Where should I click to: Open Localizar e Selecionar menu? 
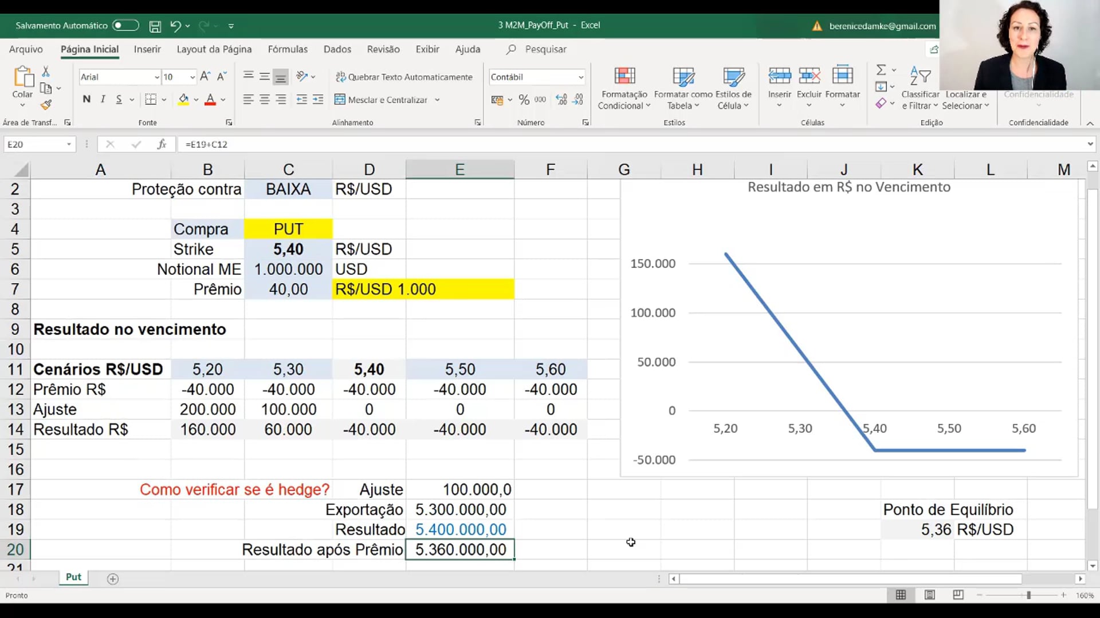click(966, 100)
